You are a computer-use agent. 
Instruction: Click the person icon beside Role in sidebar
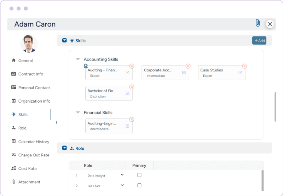[x=14, y=128]
